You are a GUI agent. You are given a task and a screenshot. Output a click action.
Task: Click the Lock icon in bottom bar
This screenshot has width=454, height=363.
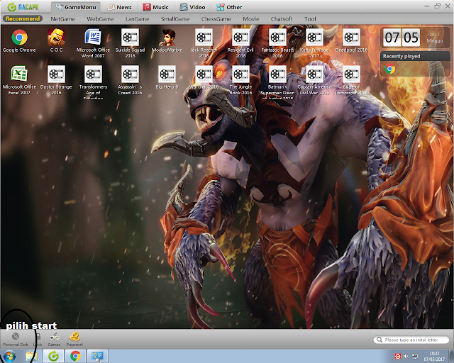pos(38,339)
